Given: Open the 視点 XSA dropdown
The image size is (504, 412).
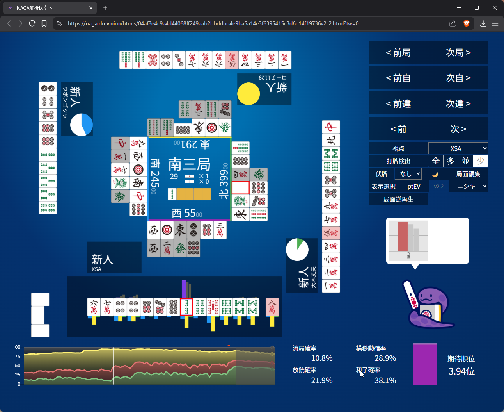Looking at the screenshot, I should (458, 148).
